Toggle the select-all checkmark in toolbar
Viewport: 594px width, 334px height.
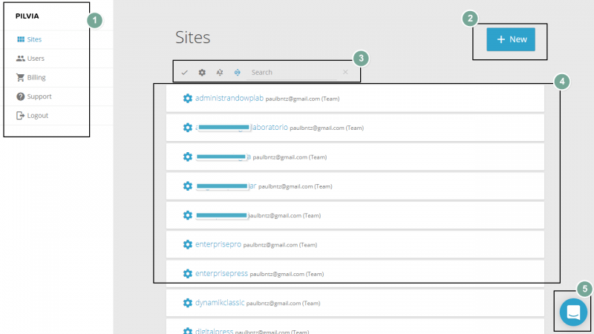tap(184, 72)
